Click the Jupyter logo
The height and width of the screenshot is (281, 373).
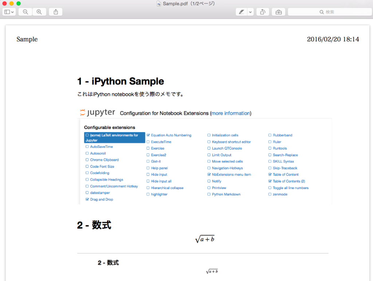click(98, 112)
